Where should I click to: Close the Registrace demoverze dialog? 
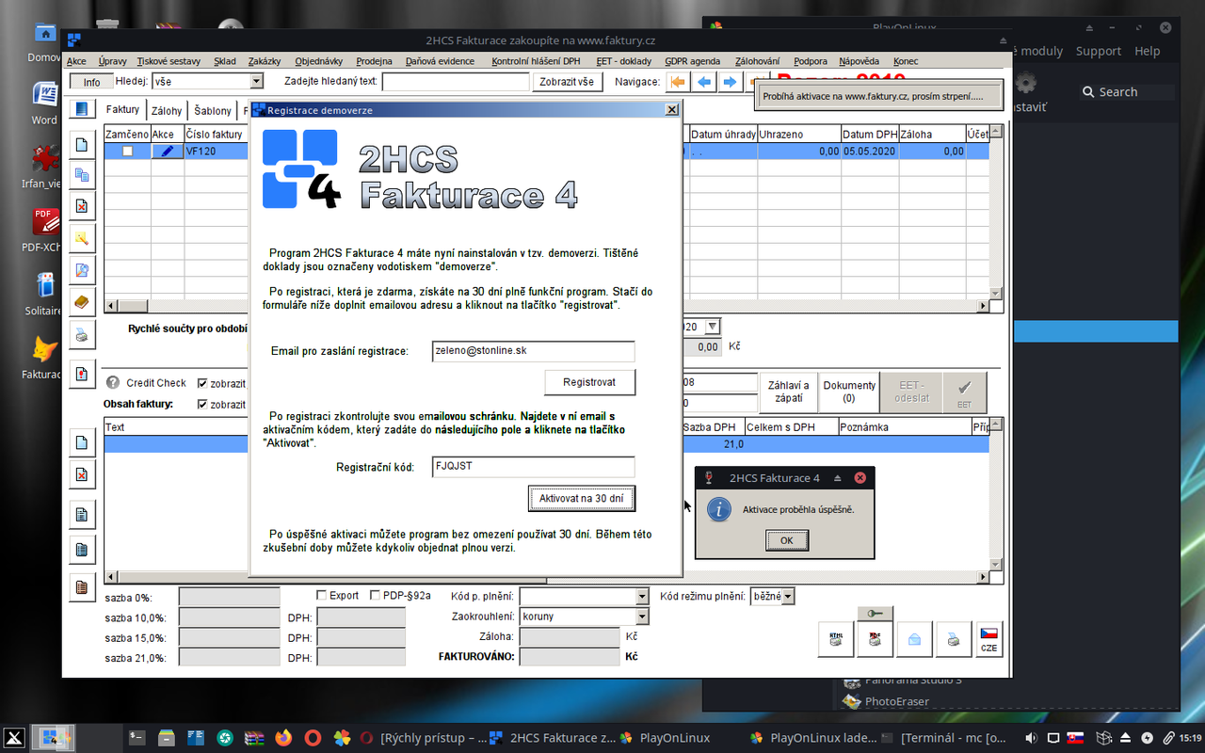tap(671, 110)
